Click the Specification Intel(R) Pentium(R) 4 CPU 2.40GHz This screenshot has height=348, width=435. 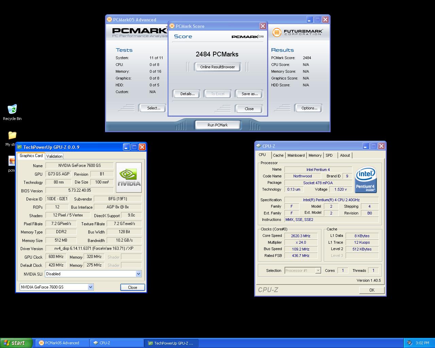click(x=331, y=200)
